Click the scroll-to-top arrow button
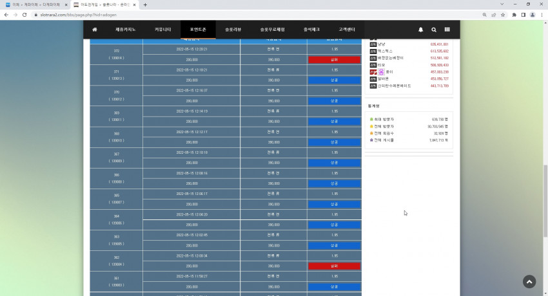Image resolution: width=548 pixels, height=296 pixels. 529,282
